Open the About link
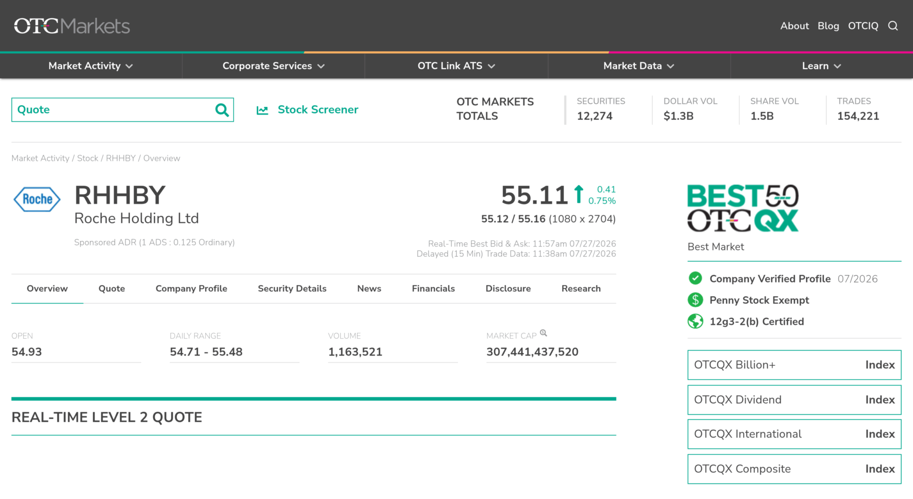Image resolution: width=913 pixels, height=499 pixels. [x=794, y=26]
